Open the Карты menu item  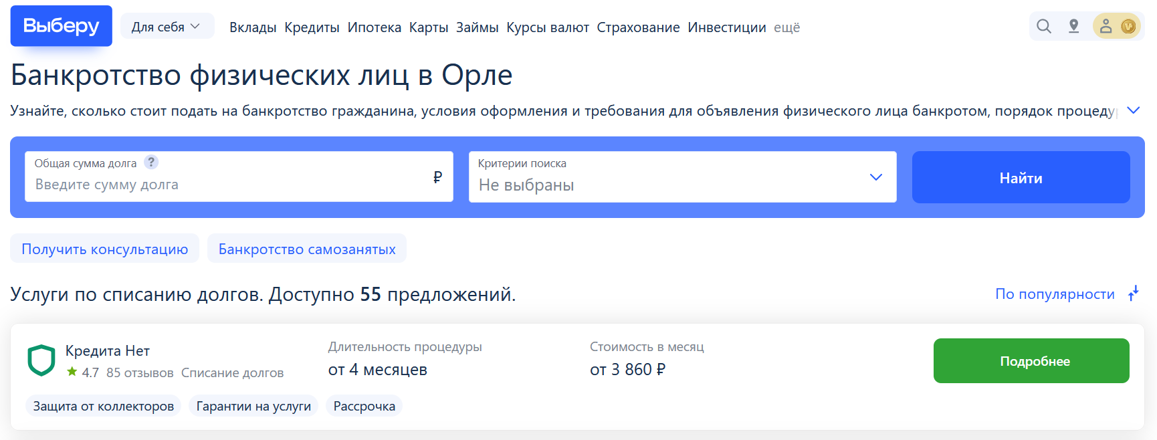pos(429,27)
